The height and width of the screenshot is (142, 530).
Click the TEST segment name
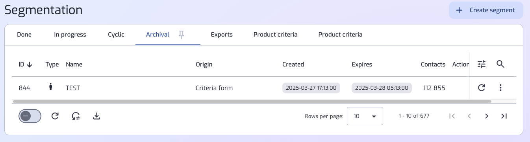click(73, 88)
